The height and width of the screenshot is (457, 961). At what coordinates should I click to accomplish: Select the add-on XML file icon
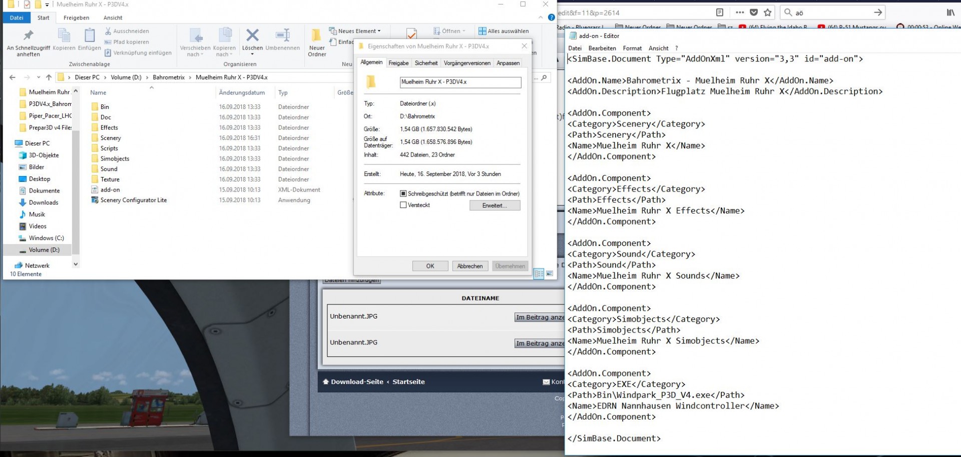pyautogui.click(x=95, y=189)
